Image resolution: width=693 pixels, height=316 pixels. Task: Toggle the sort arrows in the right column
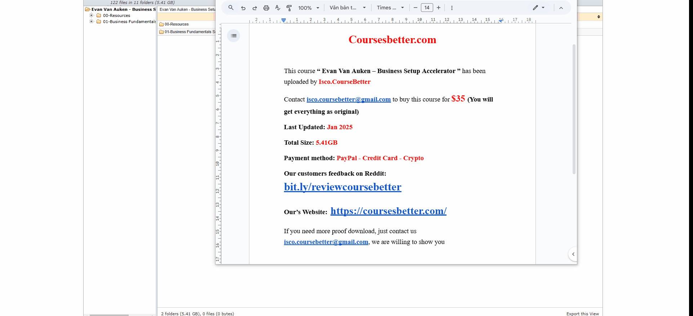point(599,17)
